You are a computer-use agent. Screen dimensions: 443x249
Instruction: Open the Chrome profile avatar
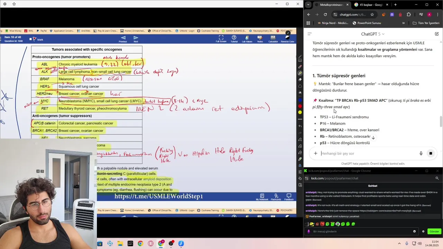pos(429,15)
